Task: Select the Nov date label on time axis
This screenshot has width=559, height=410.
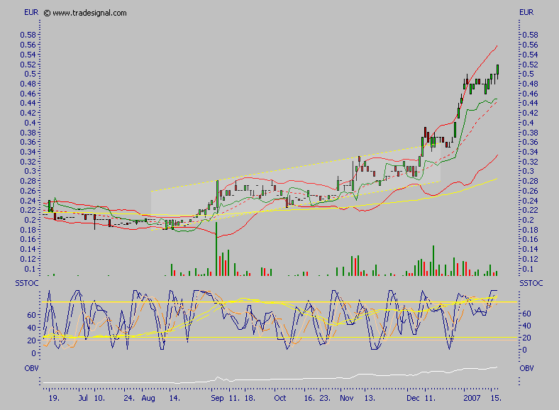Action: coord(345,399)
